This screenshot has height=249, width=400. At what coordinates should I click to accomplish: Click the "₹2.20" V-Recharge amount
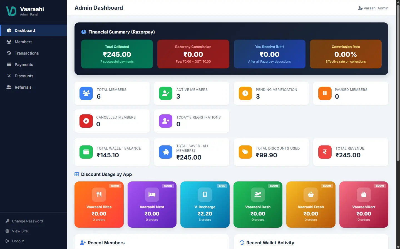(205, 214)
